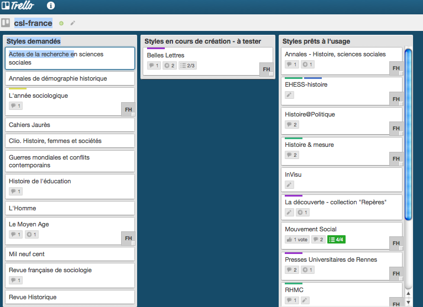The image size is (423, 307).
Task: Click comment badge on Belles Lettres card
Action: [x=154, y=66]
